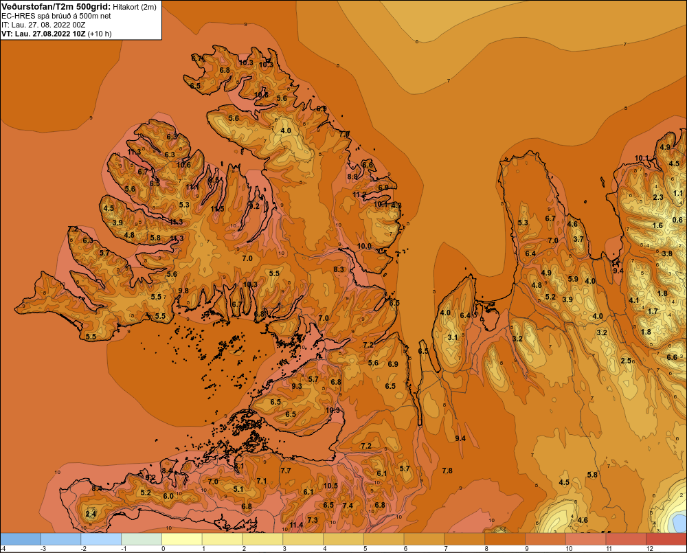Click the '1.7' temperature label
The width and height of the screenshot is (687, 553).
tap(653, 311)
